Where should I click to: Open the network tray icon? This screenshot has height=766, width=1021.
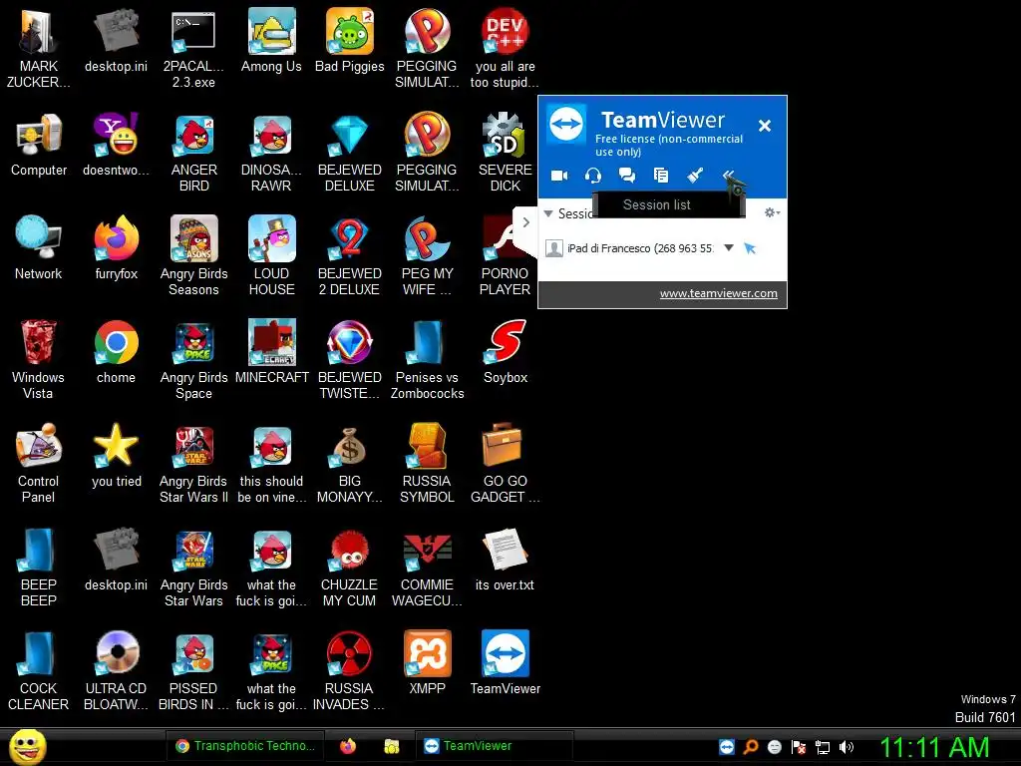coord(823,747)
